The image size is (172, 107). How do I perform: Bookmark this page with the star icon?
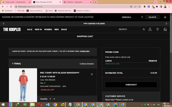139,6
